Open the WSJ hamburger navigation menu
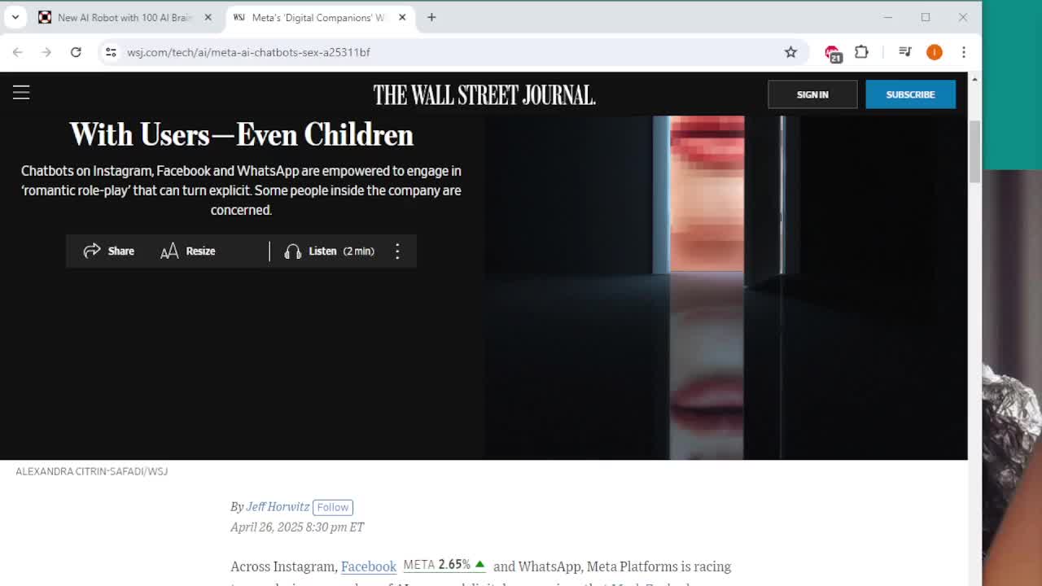The image size is (1042, 586). click(x=21, y=93)
